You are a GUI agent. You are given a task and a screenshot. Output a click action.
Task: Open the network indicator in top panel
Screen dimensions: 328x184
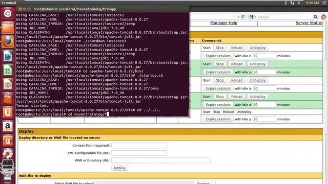(x=292, y=3)
